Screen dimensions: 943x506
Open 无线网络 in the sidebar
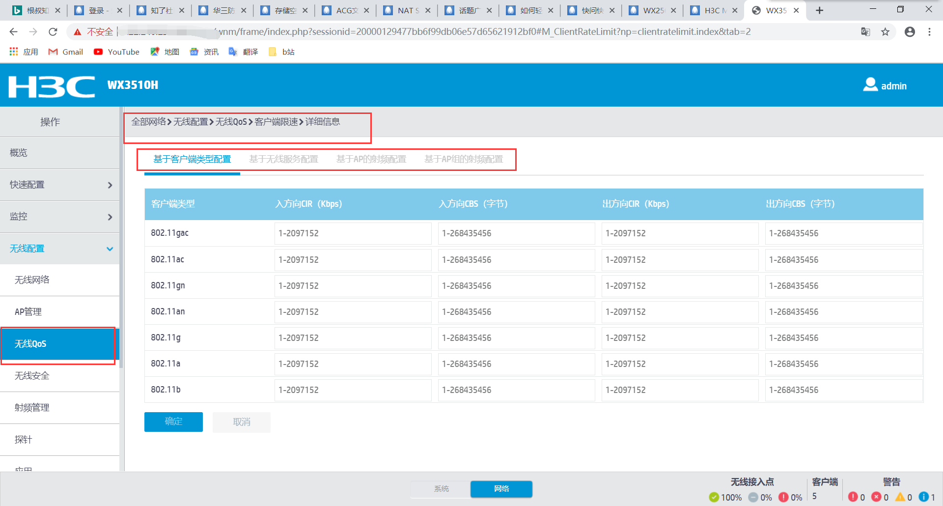coord(60,280)
